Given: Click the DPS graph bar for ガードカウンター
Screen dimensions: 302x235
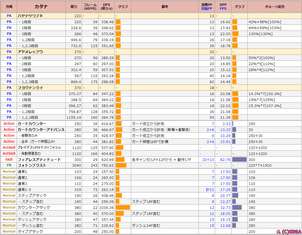Looking at the screenshot, I should click(119, 124).
